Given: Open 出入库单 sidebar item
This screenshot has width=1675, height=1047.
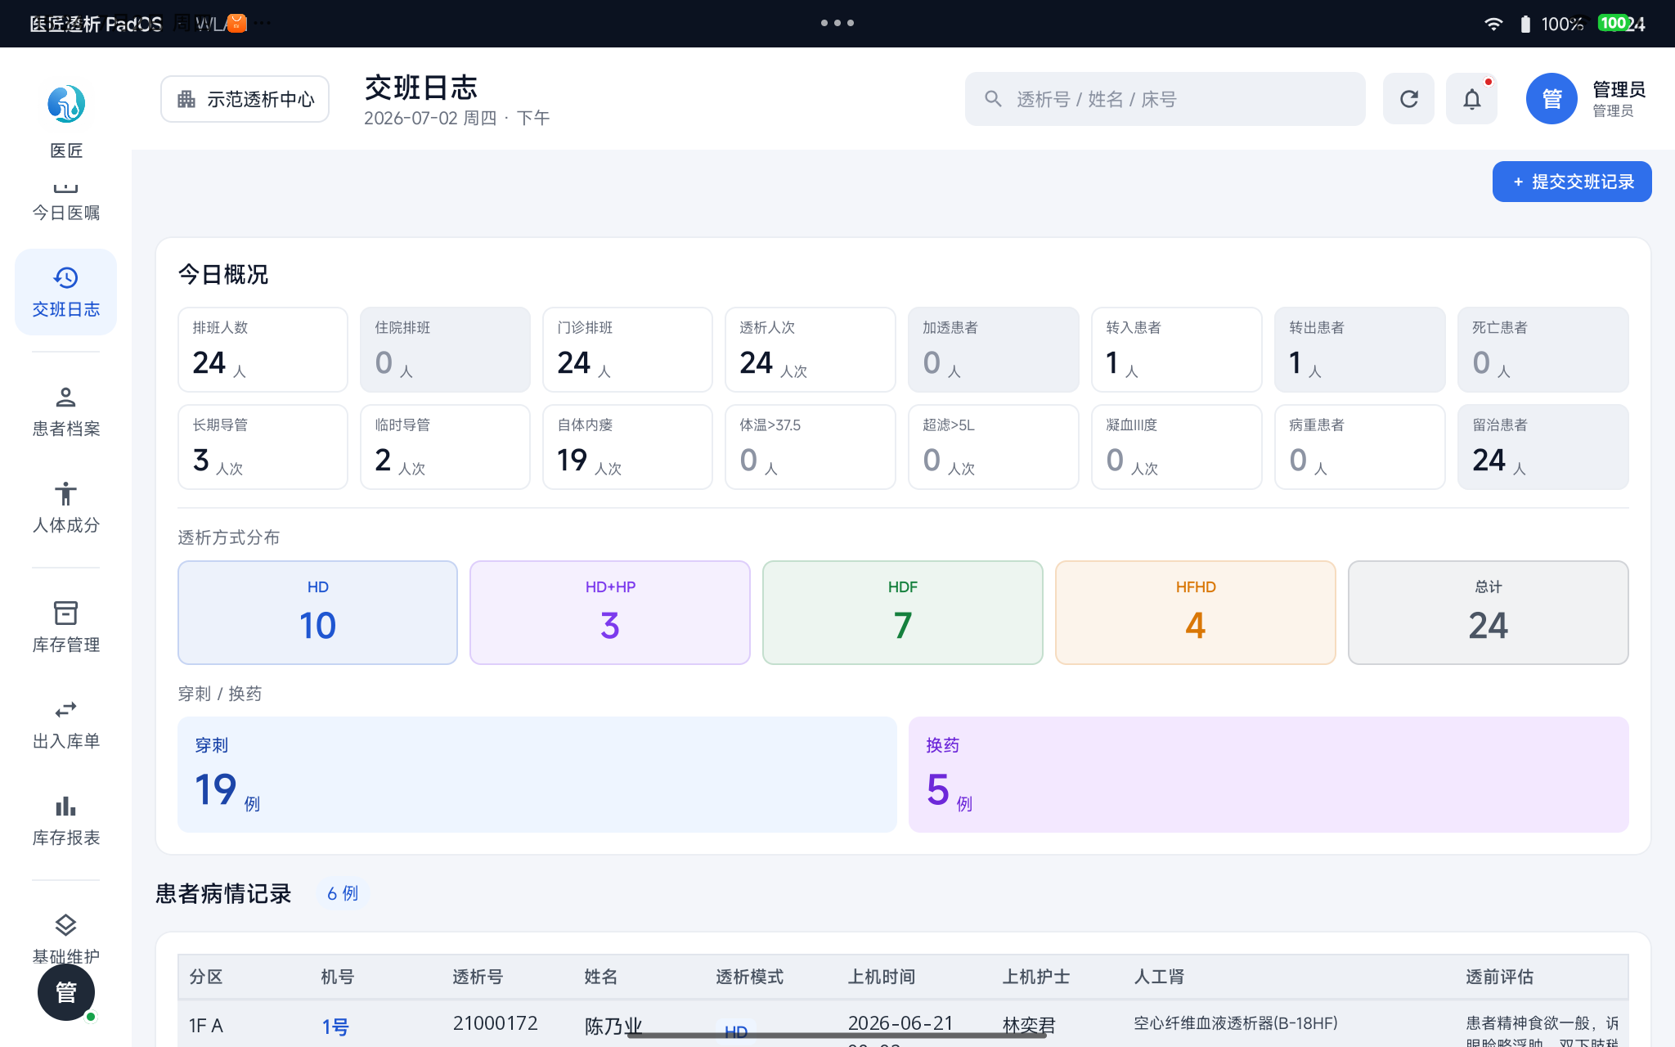Looking at the screenshot, I should (x=65, y=724).
